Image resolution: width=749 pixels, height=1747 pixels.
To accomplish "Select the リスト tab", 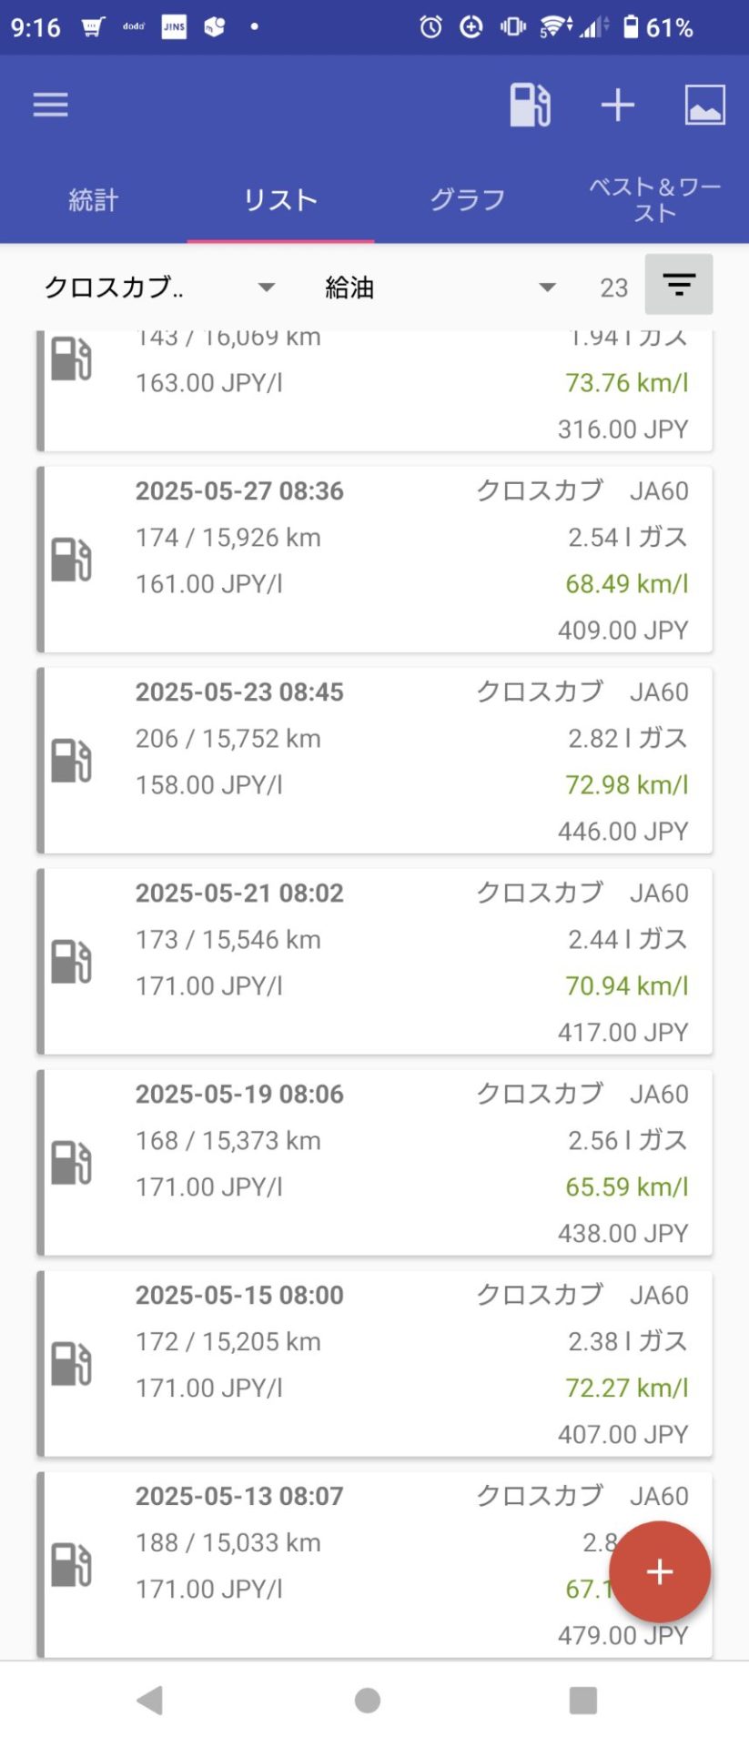I will tap(280, 200).
